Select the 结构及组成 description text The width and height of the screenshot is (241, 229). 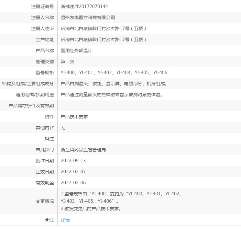point(114,84)
